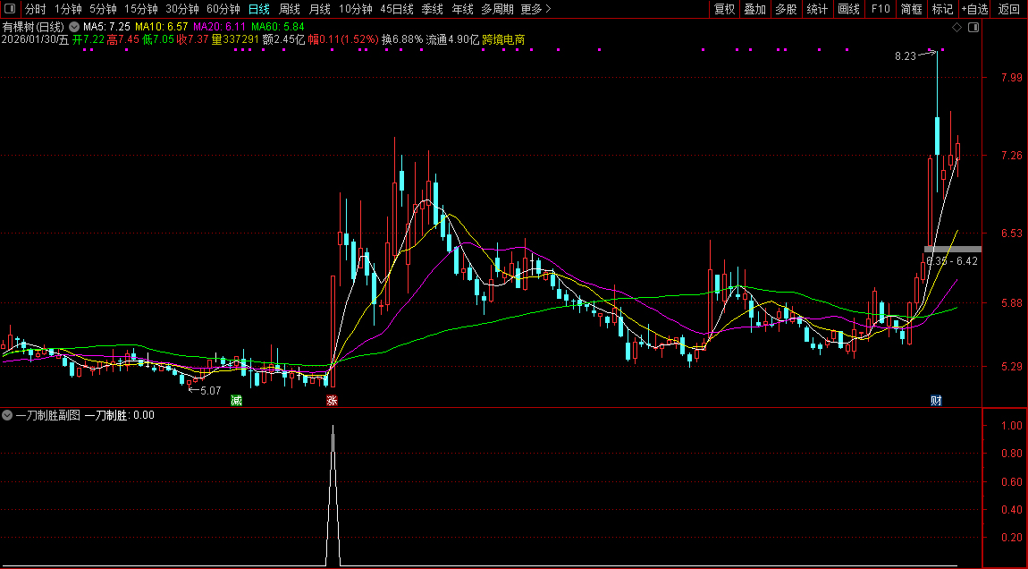Viewport: 1028px width, 569px height.
Task: Click the gray 6.35-6.42 price gap bar
Action: click(x=952, y=249)
